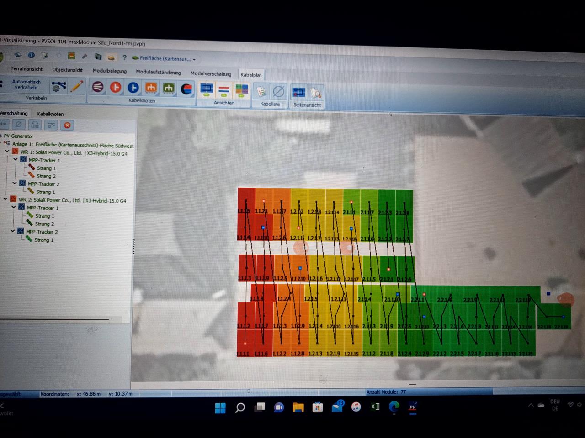
Task: Select the dark red bundle cable node icon
Action: [98, 87]
